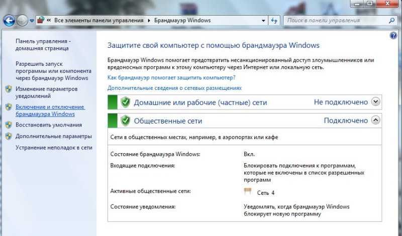Click the 'Брандмауэр Windows' breadcrumb
This screenshot has height=236, width=402.
coord(182,20)
